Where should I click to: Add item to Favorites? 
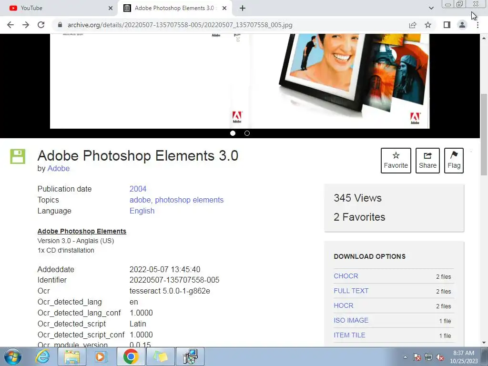[396, 161]
